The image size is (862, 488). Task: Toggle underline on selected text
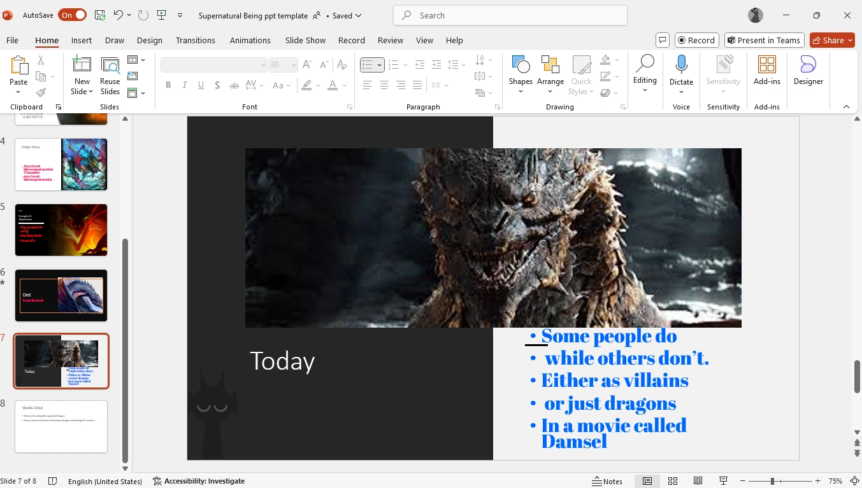coord(201,85)
